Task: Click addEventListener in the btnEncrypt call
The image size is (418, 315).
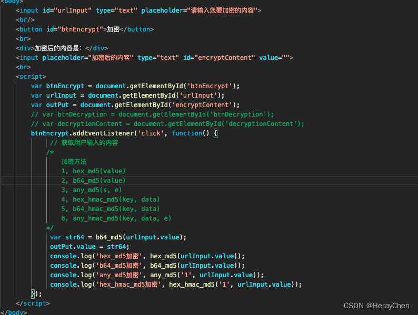Action: coord(103,133)
